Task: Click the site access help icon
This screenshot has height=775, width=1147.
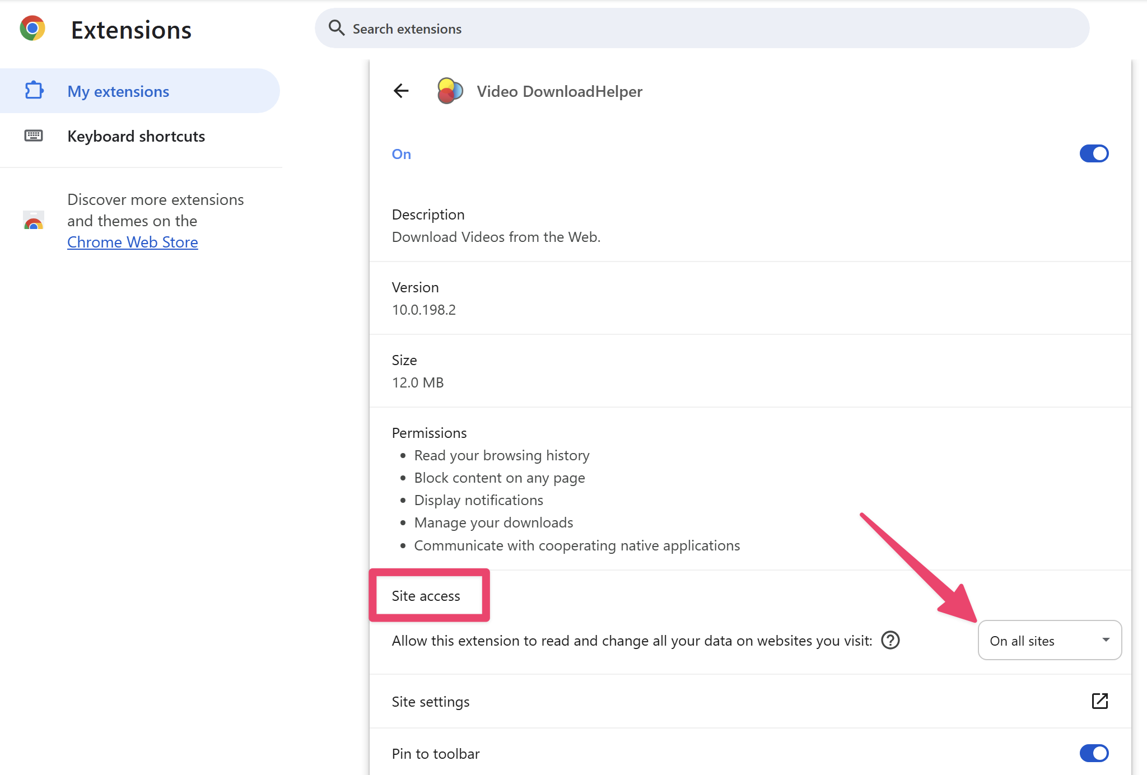Action: 890,640
